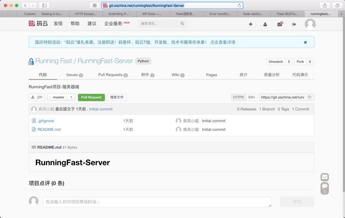345x218 pixels.
Task: Dismiss the 国庆特别活动 banner
Action: [305, 42]
